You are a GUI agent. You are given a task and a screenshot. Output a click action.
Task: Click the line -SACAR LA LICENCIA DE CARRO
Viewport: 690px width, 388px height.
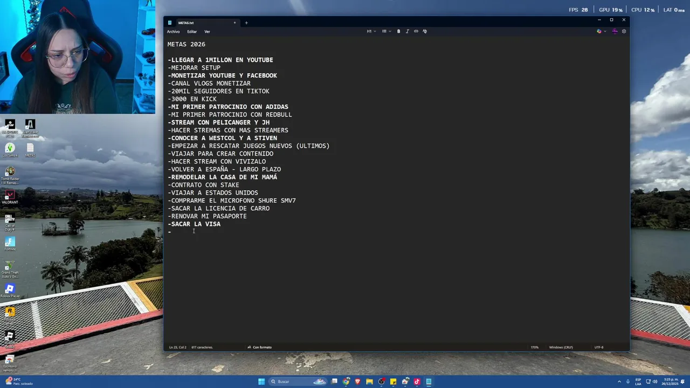(x=218, y=208)
